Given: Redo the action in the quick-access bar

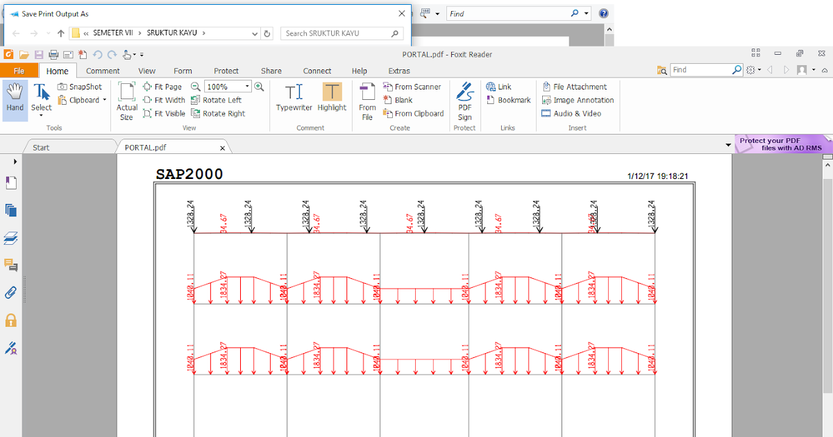Looking at the screenshot, I should tap(112, 54).
